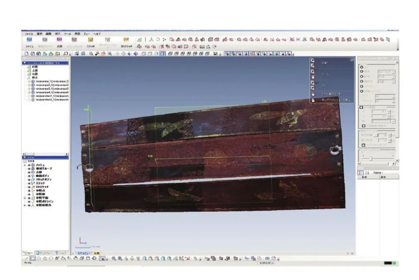
Task: Collapse the feature tree panel header triangle
Action: click(x=25, y=63)
